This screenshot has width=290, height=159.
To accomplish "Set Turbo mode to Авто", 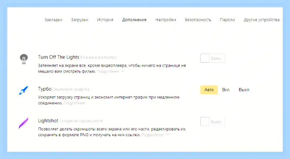I will pyautogui.click(x=209, y=90).
